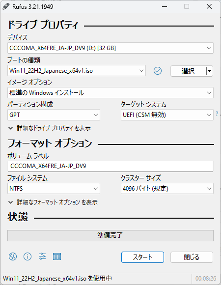Click the target system help question mark
The height and width of the screenshot is (285, 221).
pos(217,114)
